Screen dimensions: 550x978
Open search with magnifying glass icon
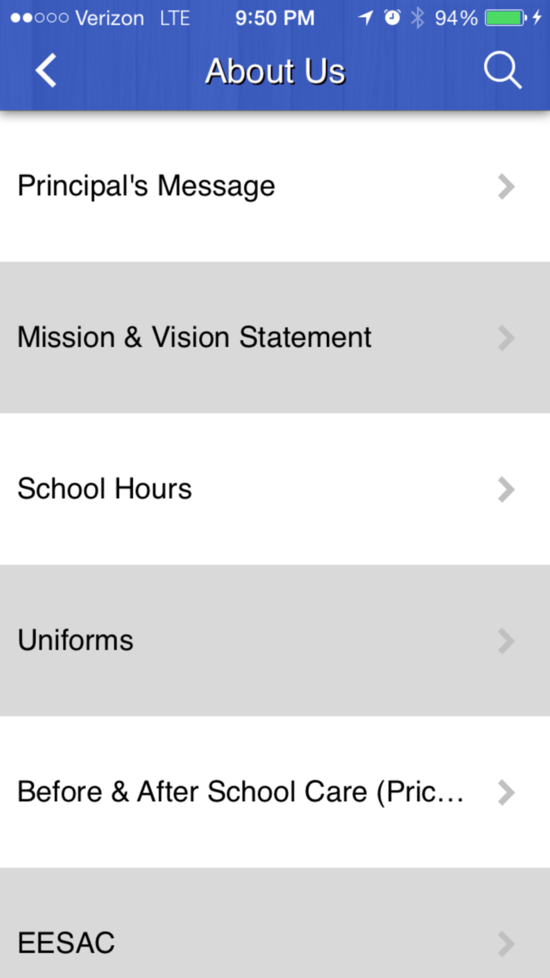click(502, 70)
